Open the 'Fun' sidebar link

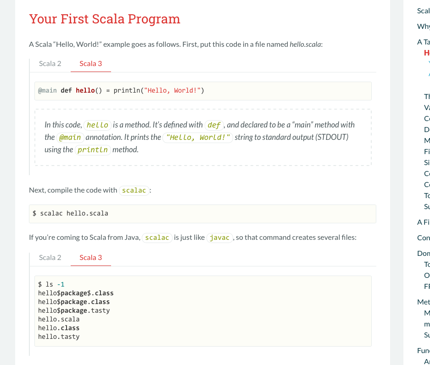pyautogui.click(x=424, y=351)
